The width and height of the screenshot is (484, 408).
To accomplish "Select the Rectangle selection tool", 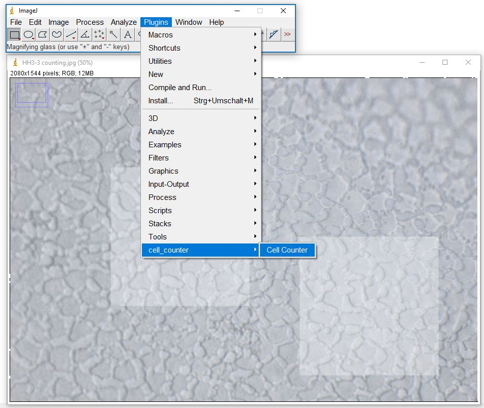I will 14,34.
